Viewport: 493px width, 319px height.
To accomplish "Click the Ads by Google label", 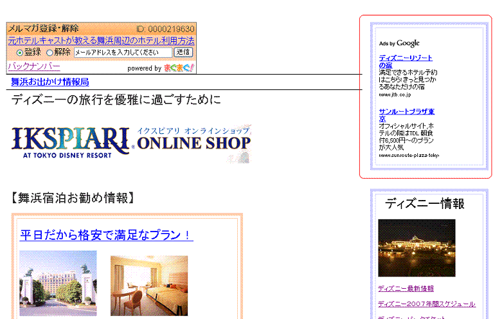I will (x=399, y=43).
